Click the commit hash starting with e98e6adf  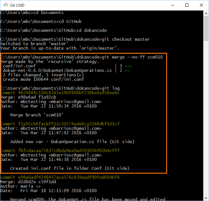[x=60, y=177]
